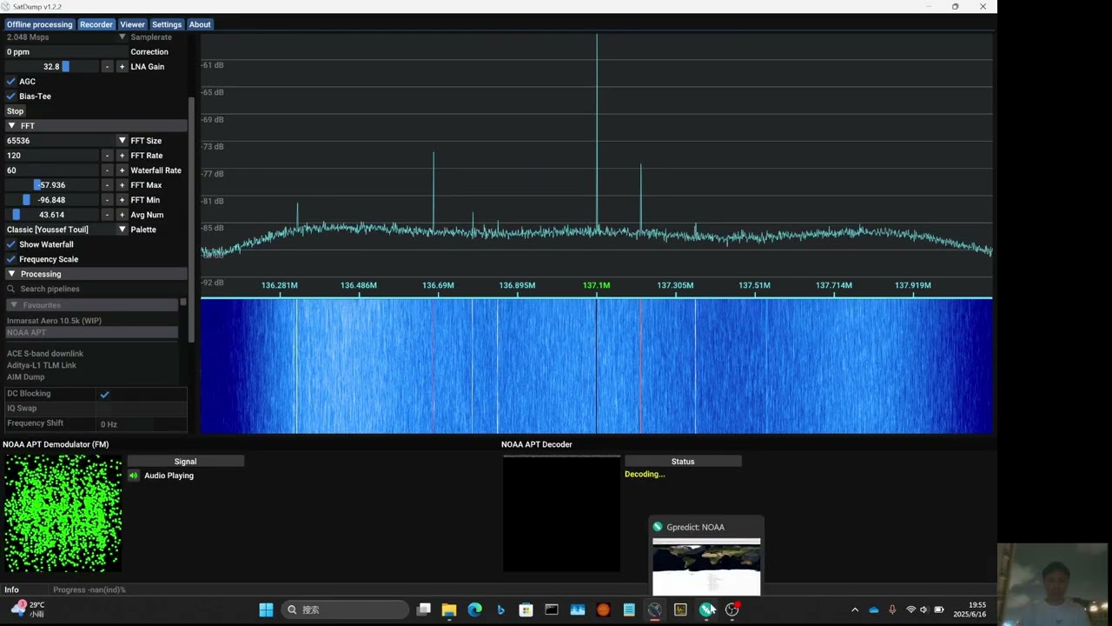Show hidden system tray icons
1112x626 pixels.
point(855,609)
